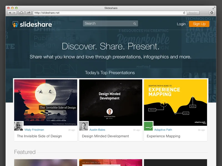Click the Featured section heading
222x166 pixels.
click(25, 152)
